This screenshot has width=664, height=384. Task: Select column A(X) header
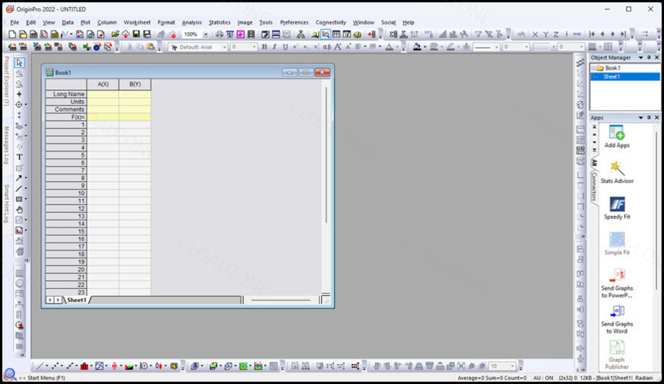(x=103, y=84)
